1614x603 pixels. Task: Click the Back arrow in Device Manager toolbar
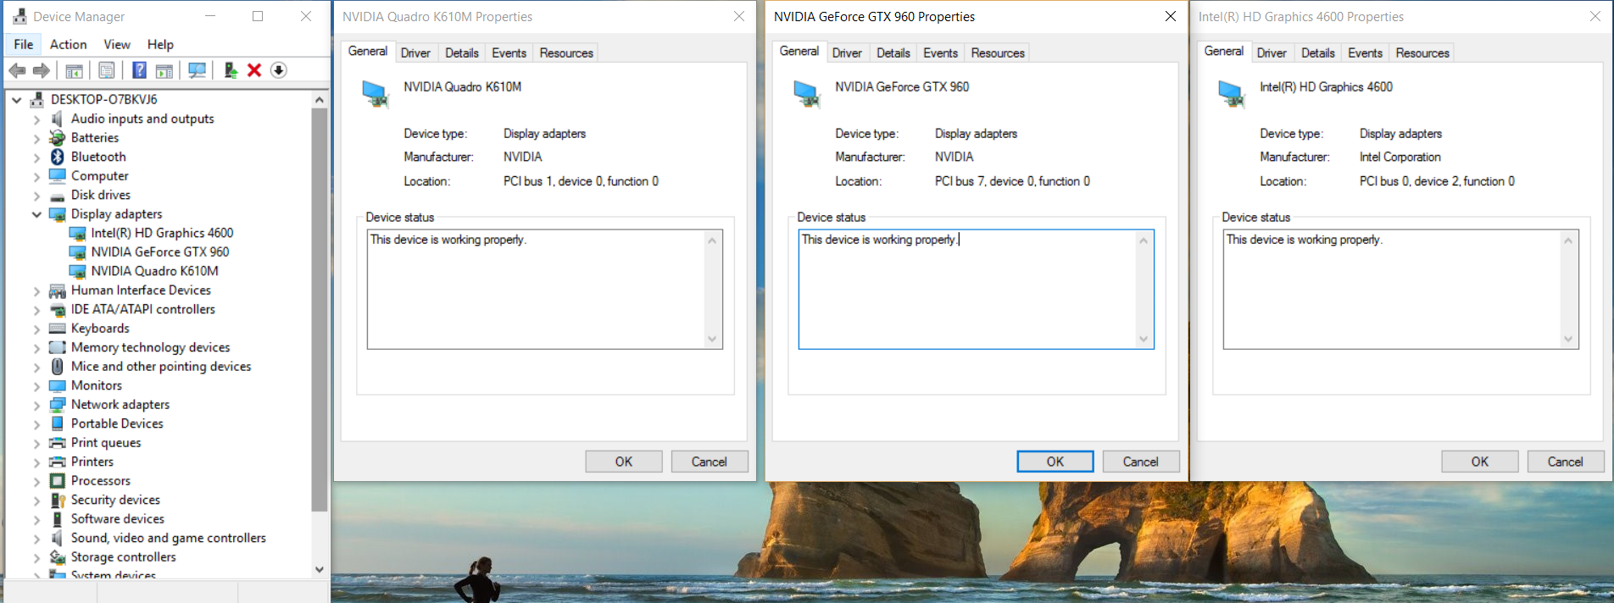(17, 70)
